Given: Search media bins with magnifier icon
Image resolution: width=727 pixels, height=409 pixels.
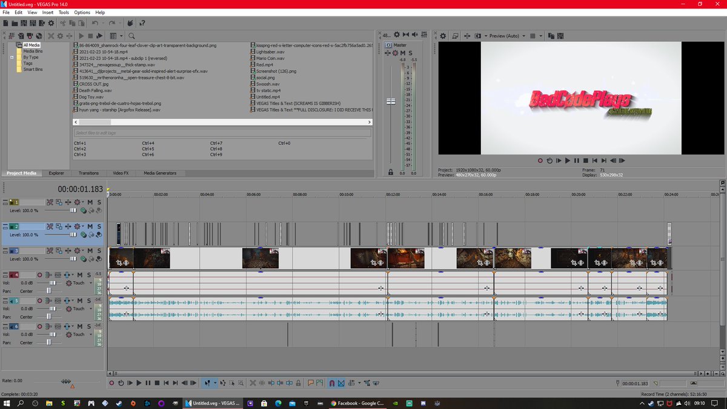Looking at the screenshot, I should [131, 36].
